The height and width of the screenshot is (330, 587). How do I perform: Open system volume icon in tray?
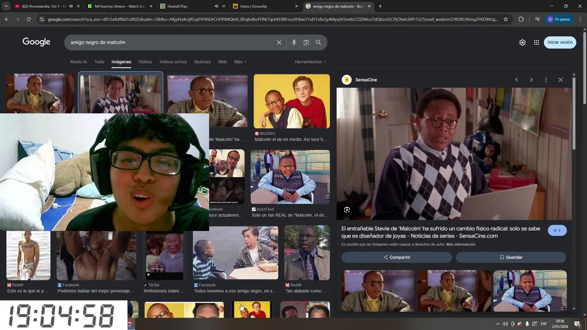pyautogui.click(x=505, y=324)
